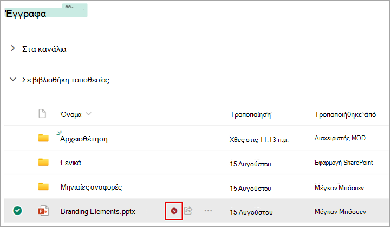Share the Branding Elements.pptx file
Screen dimensions: 390x227
pyautogui.click(x=188, y=211)
